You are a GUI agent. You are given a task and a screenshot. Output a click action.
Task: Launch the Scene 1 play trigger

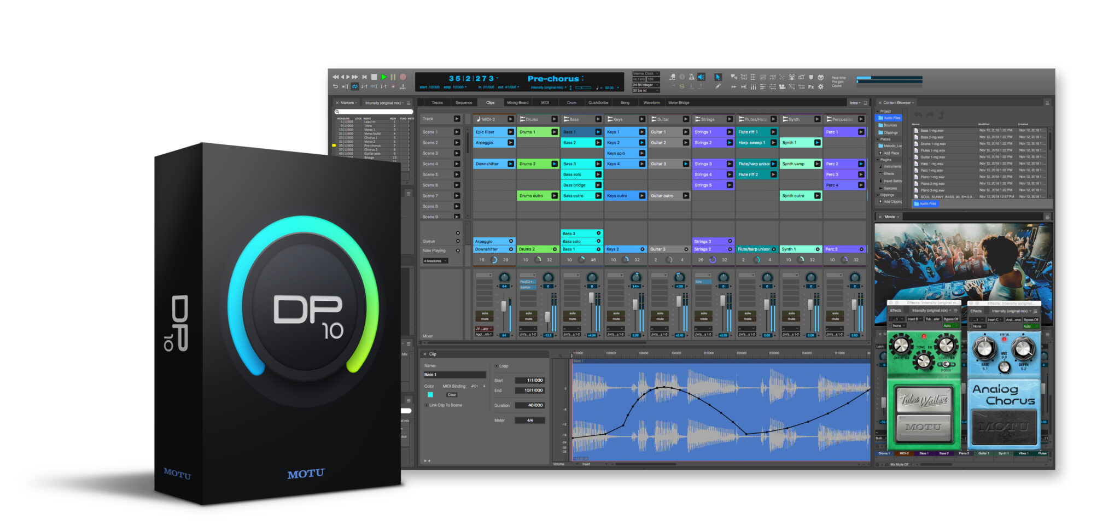point(457,132)
